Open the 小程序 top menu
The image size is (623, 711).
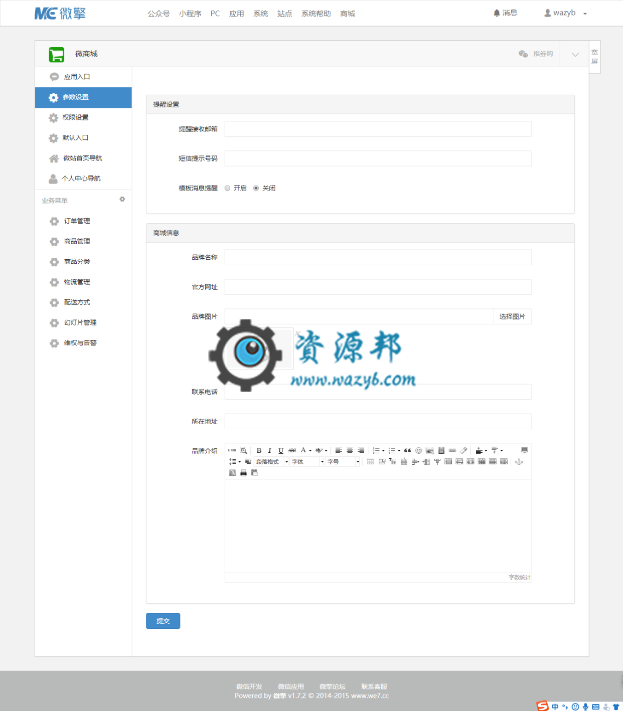point(190,14)
